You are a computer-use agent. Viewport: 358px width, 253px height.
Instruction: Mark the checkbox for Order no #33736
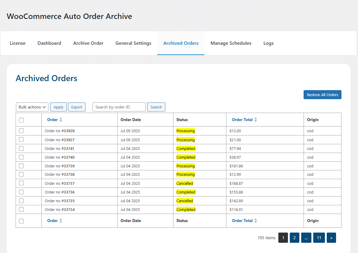pyautogui.click(x=21, y=192)
